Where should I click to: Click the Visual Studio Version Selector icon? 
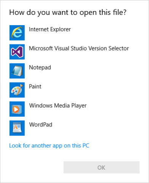17,52
